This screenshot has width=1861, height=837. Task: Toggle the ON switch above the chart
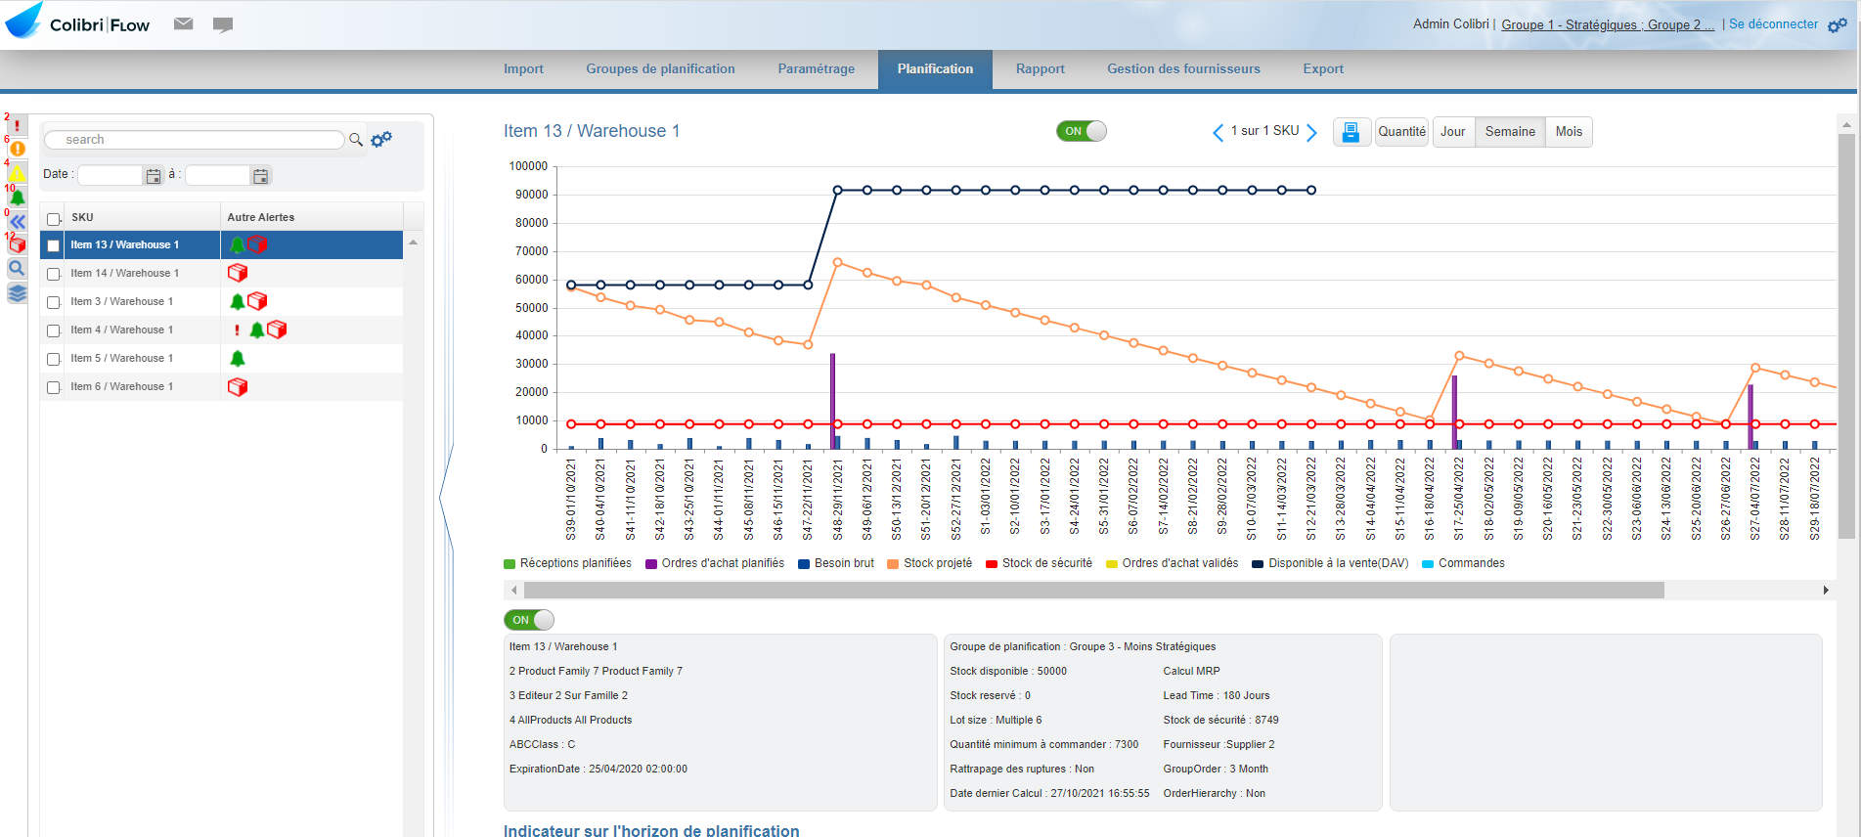[1081, 131]
